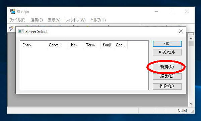Click the scrollbar down arrow in main window
Viewport: 201px width, 121px height.
[191, 104]
